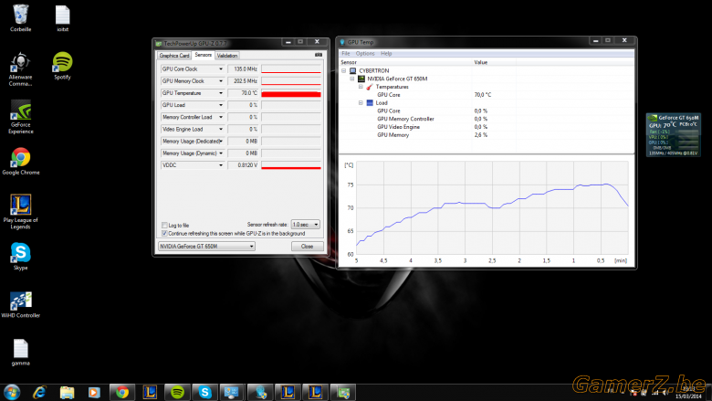Open the Options menu in GPU Temp
This screenshot has height=401, width=712.
coord(365,54)
